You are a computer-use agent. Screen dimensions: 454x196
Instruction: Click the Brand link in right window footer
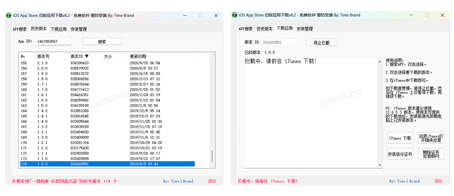[x=414, y=181]
